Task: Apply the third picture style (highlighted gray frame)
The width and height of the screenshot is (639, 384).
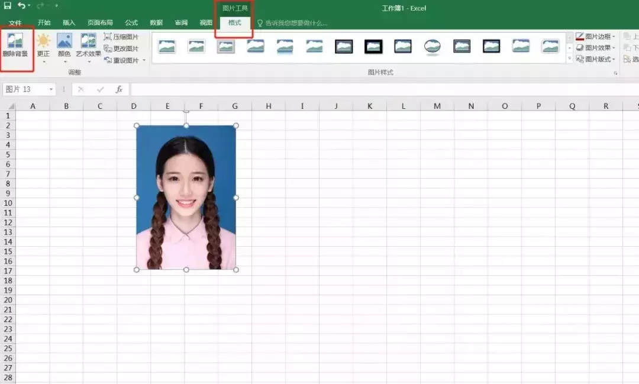Action: tap(226, 47)
